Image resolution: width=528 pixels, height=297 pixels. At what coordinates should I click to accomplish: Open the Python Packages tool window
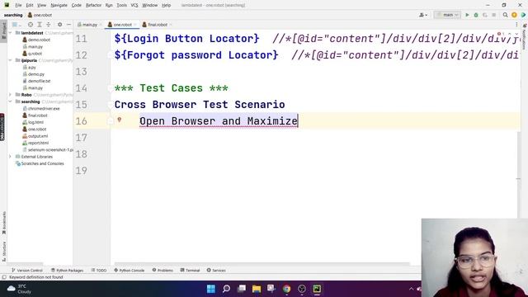click(68, 270)
